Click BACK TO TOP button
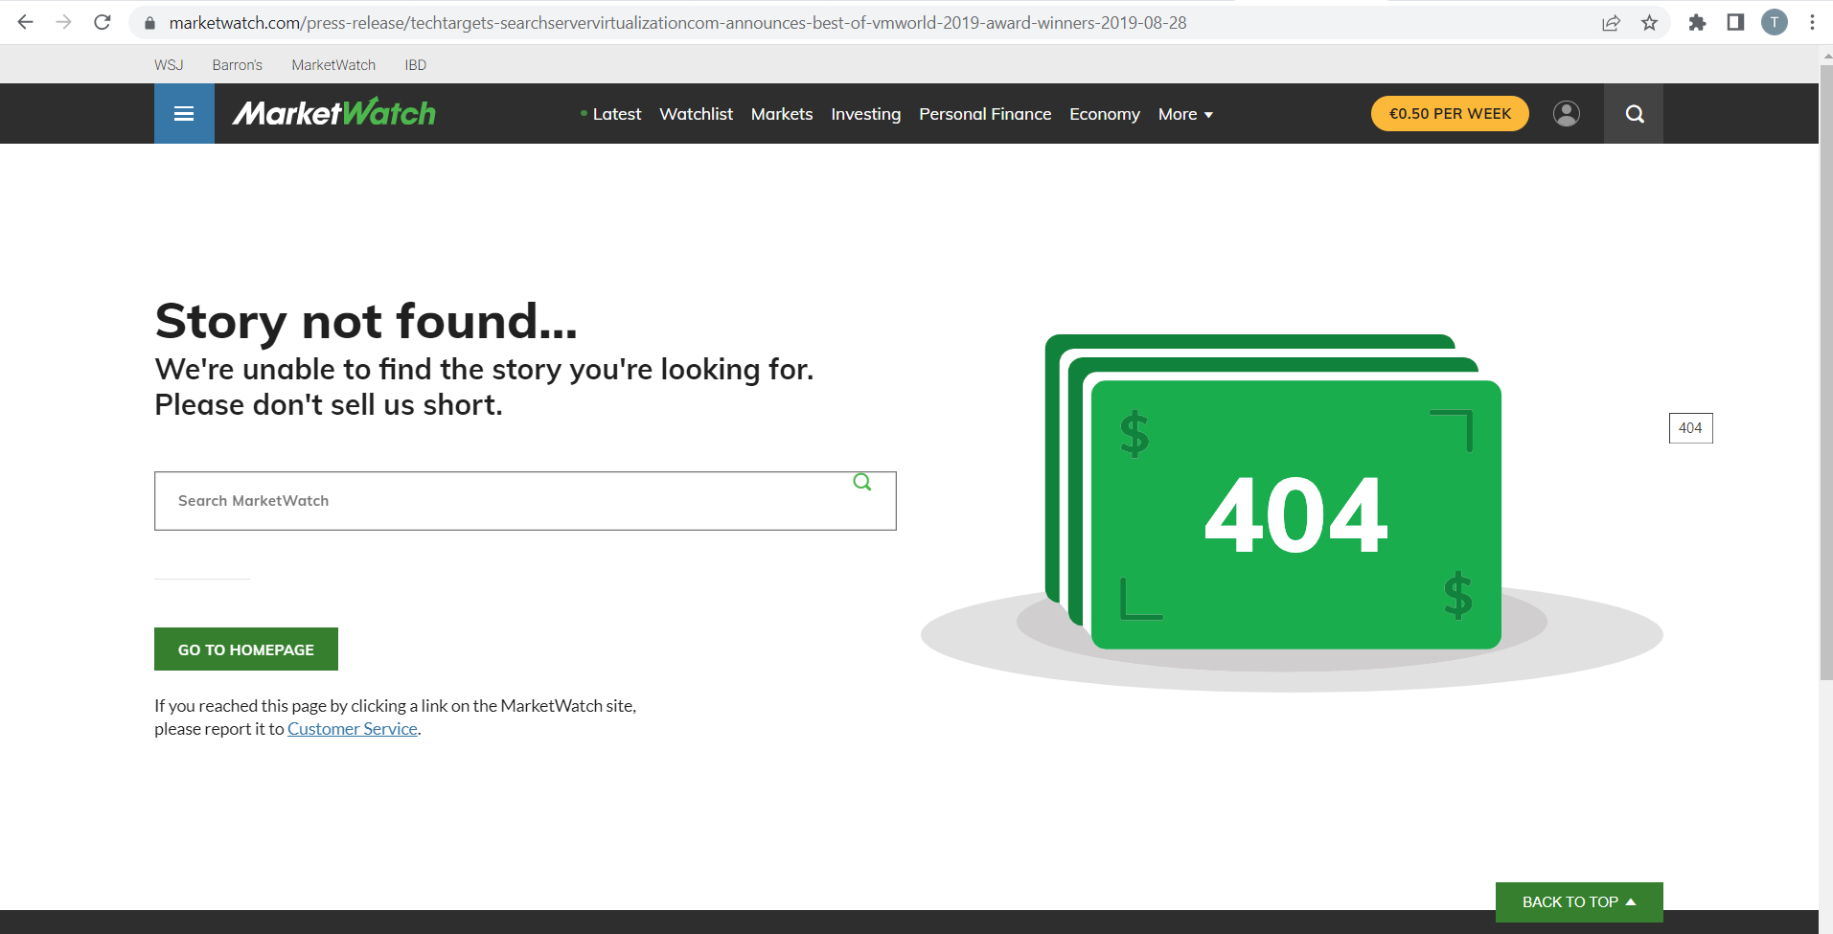 tap(1579, 902)
